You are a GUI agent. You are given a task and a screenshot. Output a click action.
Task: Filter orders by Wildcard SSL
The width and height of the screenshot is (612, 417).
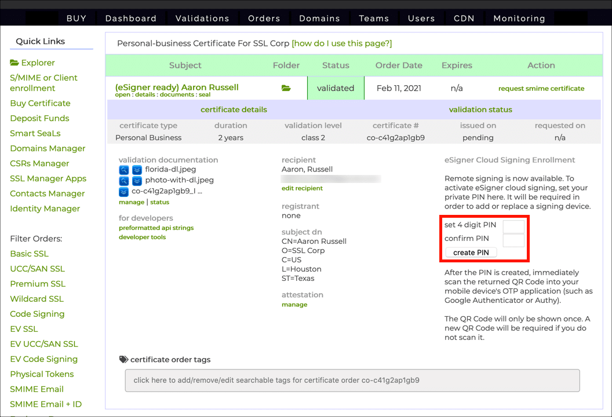pos(37,299)
